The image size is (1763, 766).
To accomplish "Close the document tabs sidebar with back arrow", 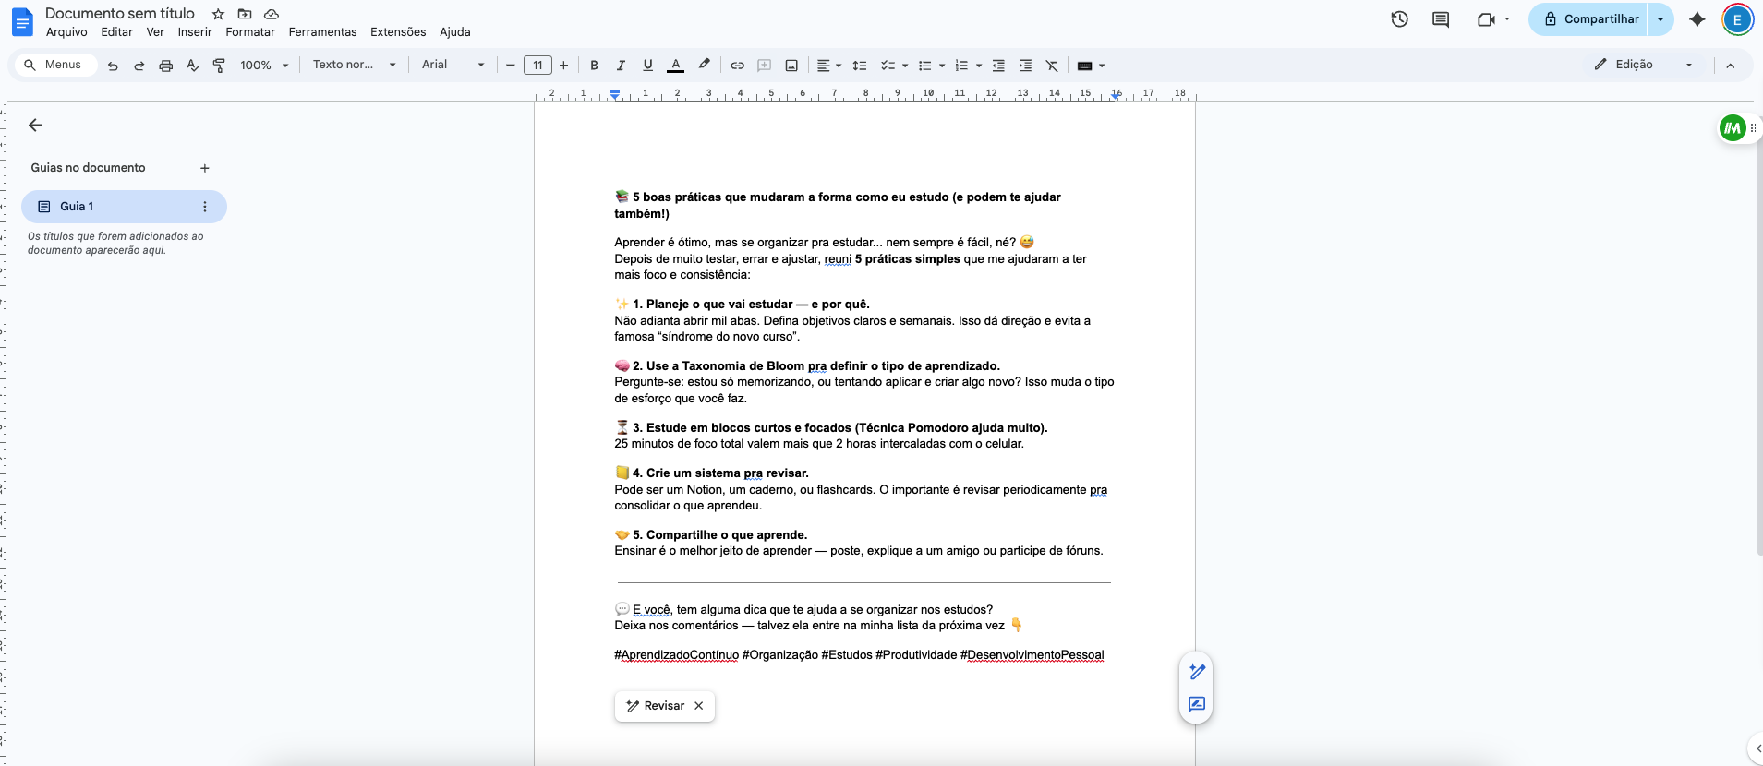I will (35, 126).
